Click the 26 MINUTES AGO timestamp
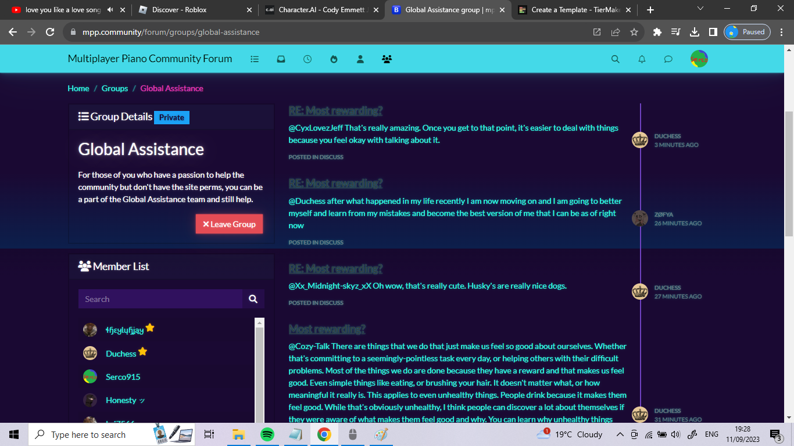The height and width of the screenshot is (446, 794). 678,223
